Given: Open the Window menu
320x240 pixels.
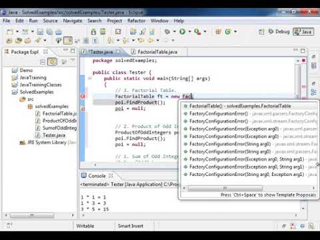Looking at the screenshot, I should 159,21.
